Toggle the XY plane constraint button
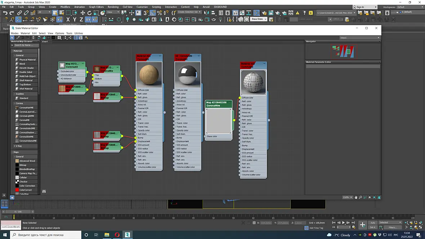 (88, 19)
